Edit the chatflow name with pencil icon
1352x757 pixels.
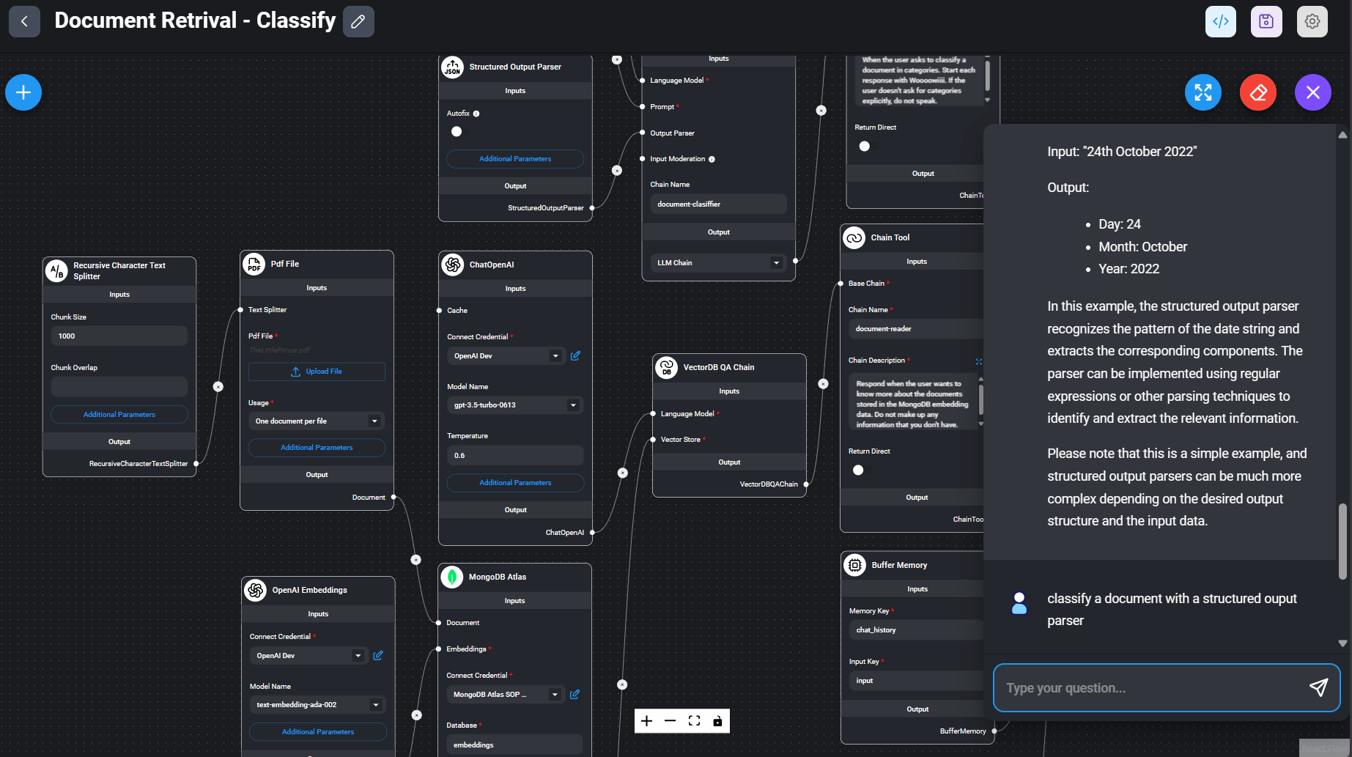coord(358,21)
